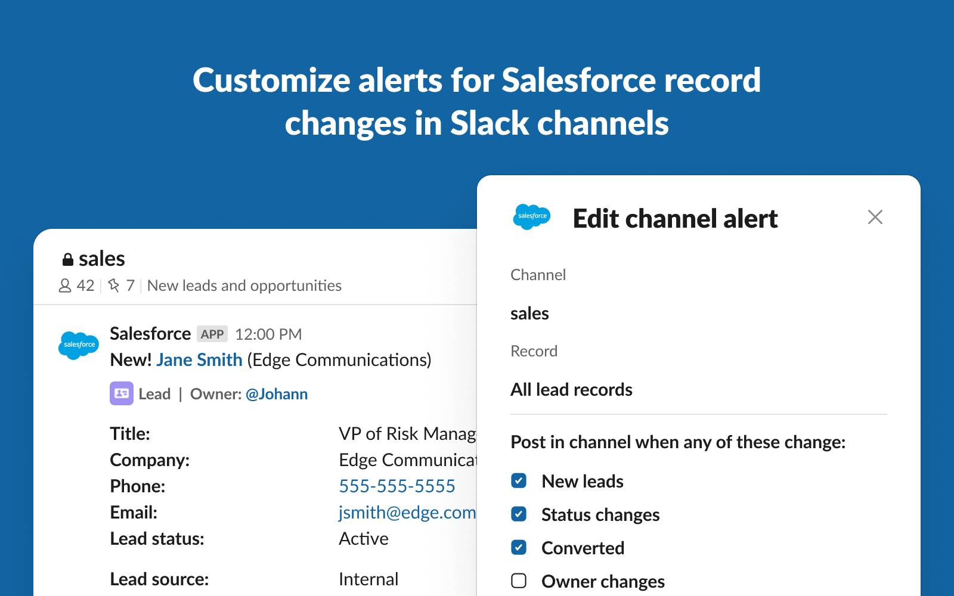Click the Post in channel when any change heading

pyautogui.click(x=678, y=442)
